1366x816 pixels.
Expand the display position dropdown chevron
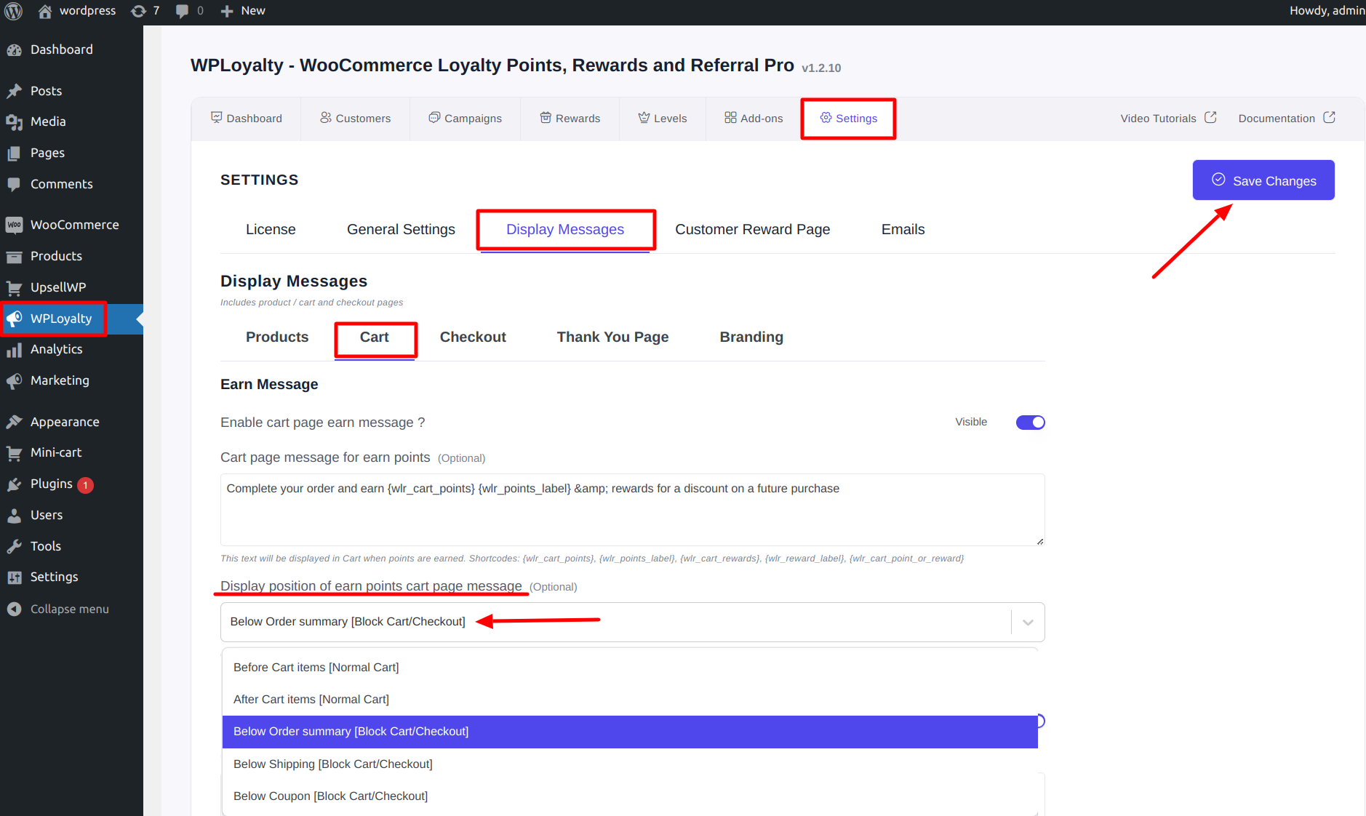(1028, 622)
